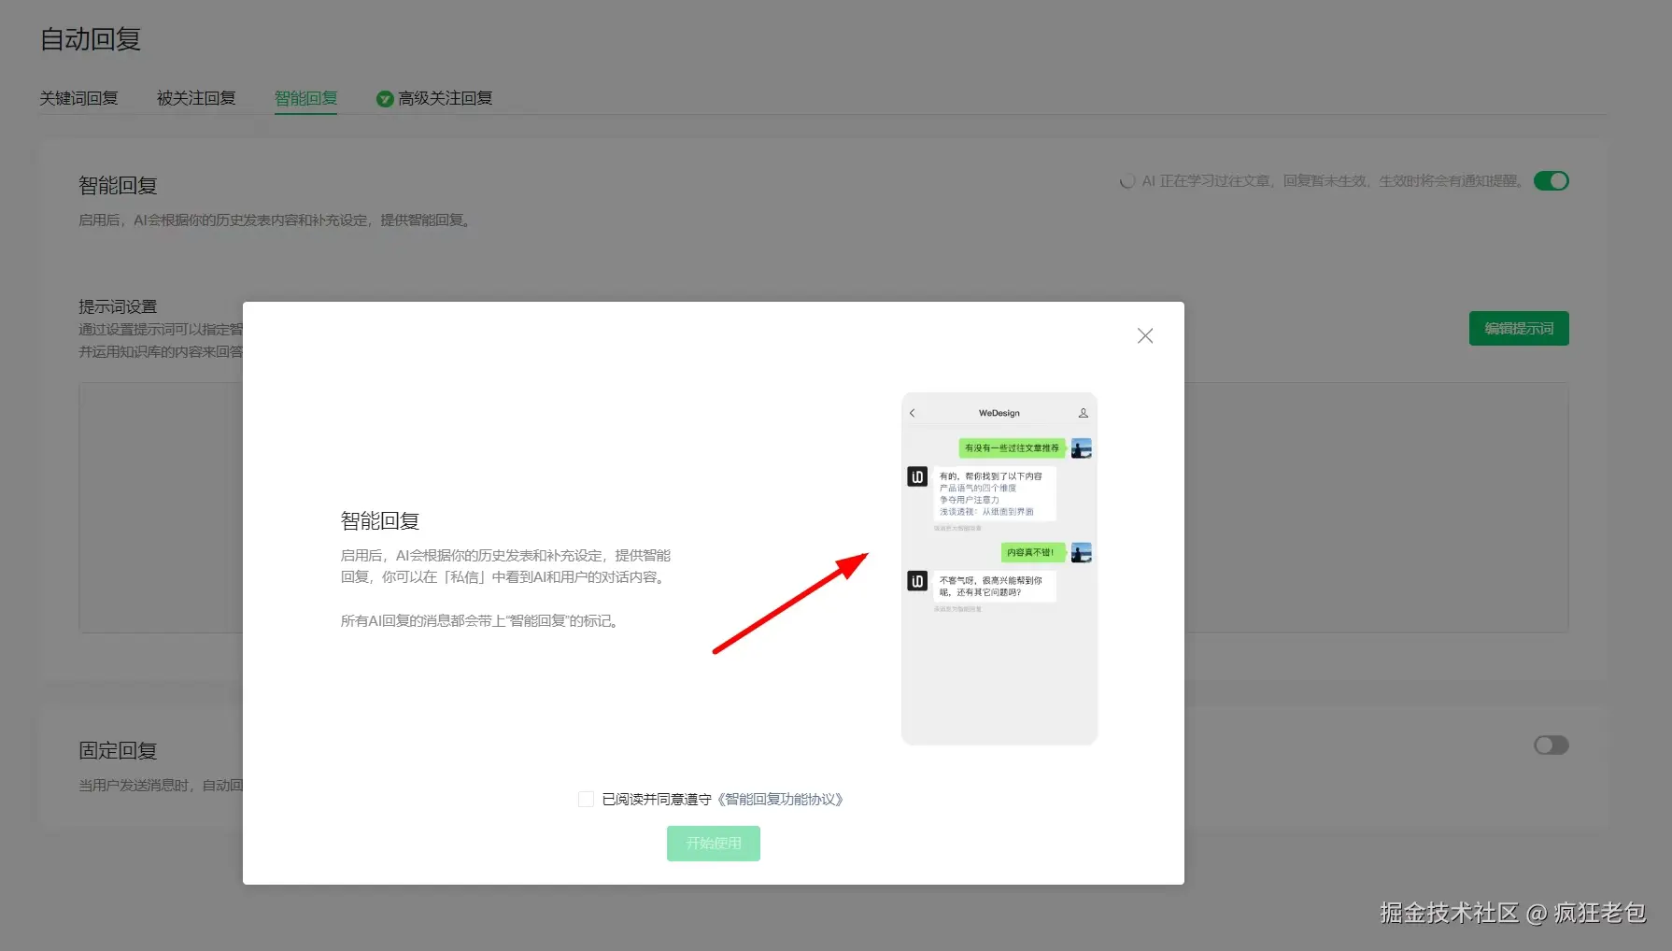
Task: Click the 开始使用 button
Action: (x=713, y=843)
